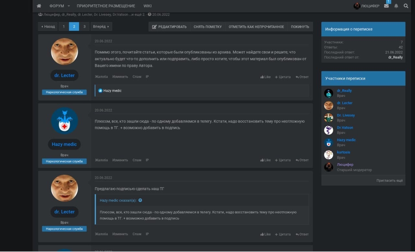415x252 pixels.
Task: Select current page 2
Action: pos(74,27)
